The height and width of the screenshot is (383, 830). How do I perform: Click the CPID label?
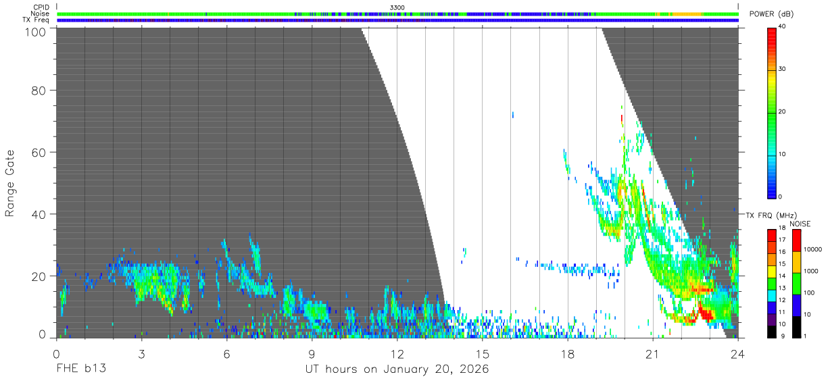coord(41,7)
